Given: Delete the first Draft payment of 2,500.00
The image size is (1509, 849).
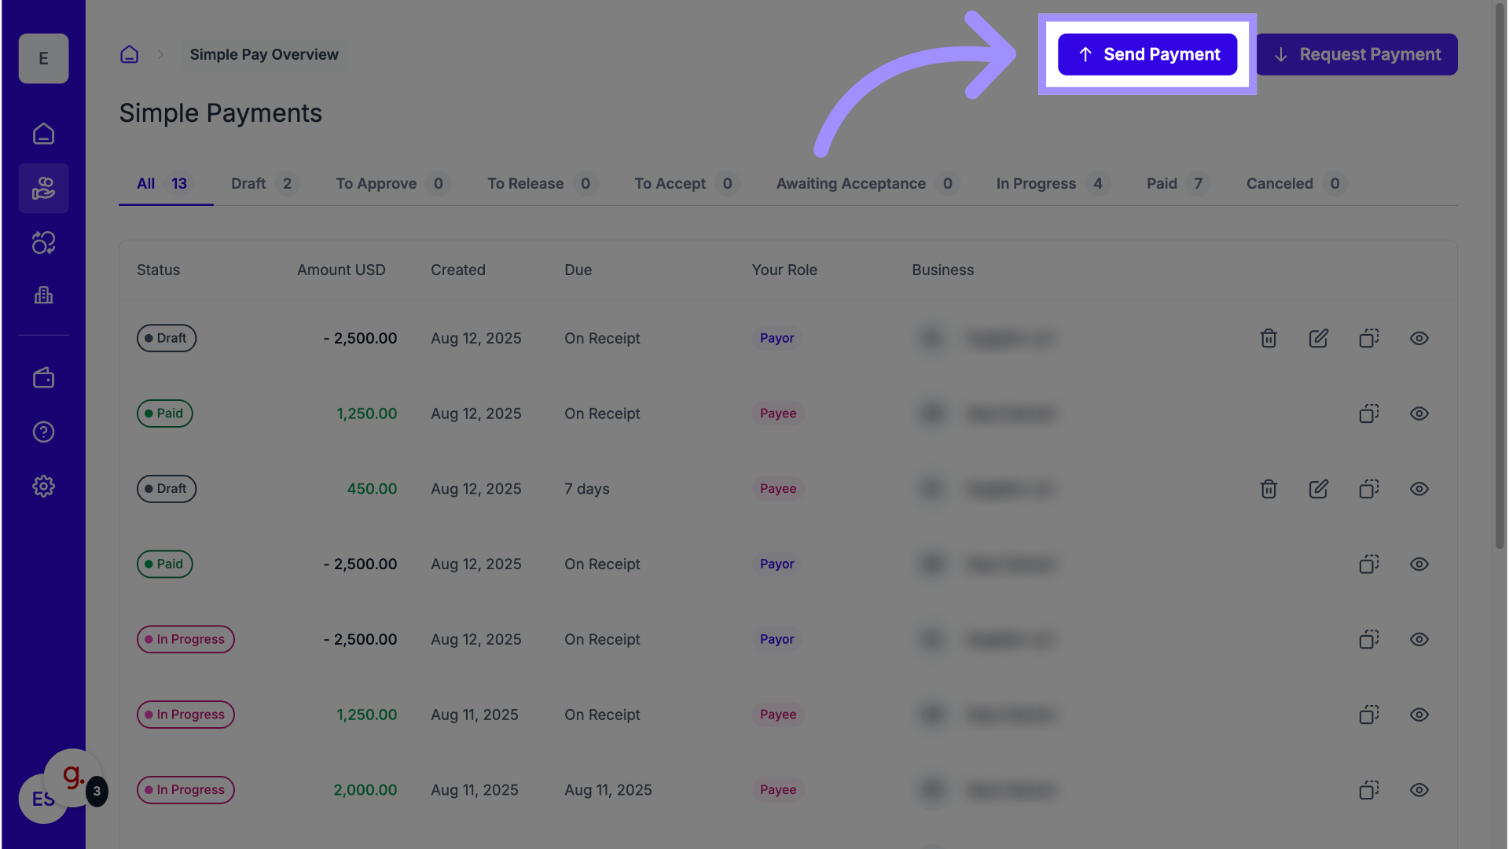Looking at the screenshot, I should coord(1269,338).
